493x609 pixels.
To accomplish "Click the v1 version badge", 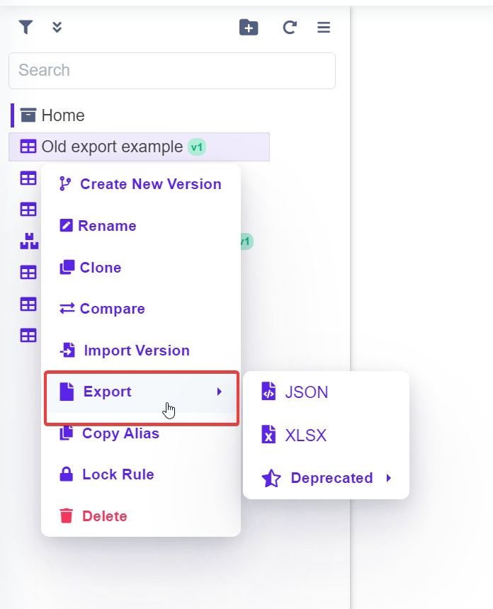I will coord(197,147).
